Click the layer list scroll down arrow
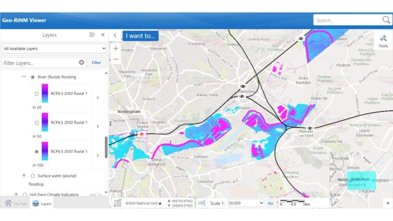The height and width of the screenshot is (221, 393). click(106, 193)
